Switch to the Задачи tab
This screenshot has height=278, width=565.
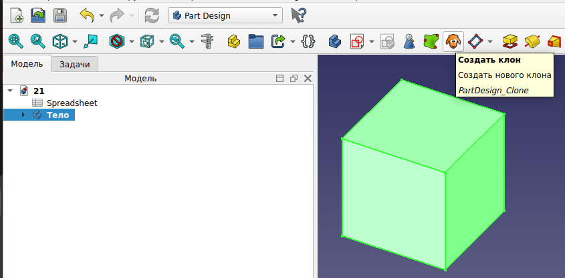tap(75, 65)
